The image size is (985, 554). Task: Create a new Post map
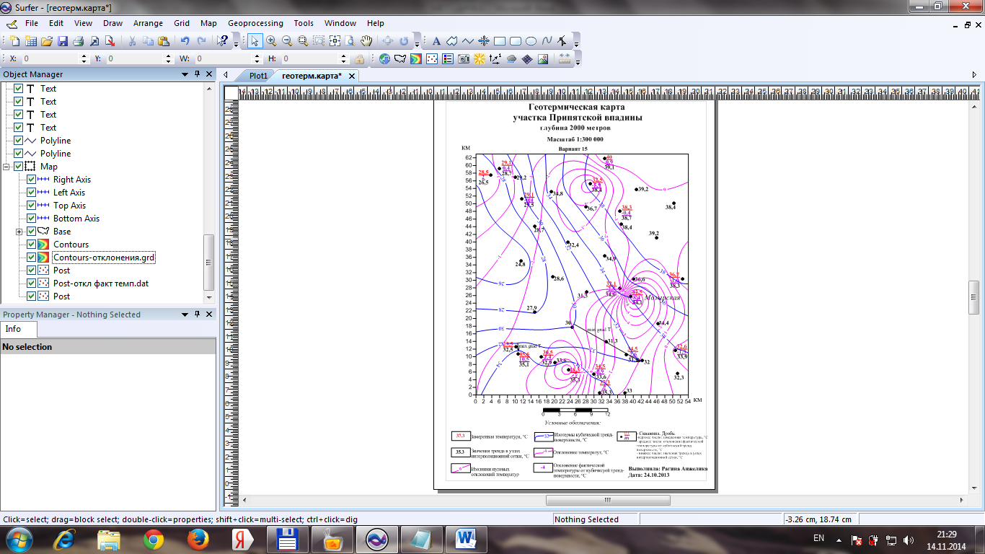(x=432, y=59)
